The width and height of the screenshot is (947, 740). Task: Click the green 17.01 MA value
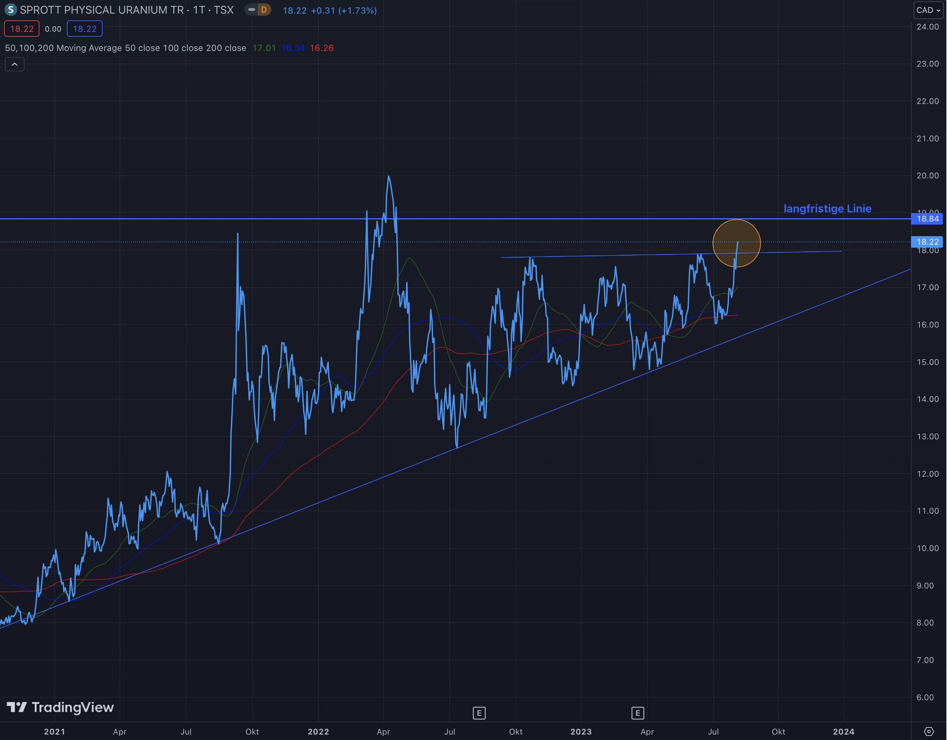pos(264,48)
